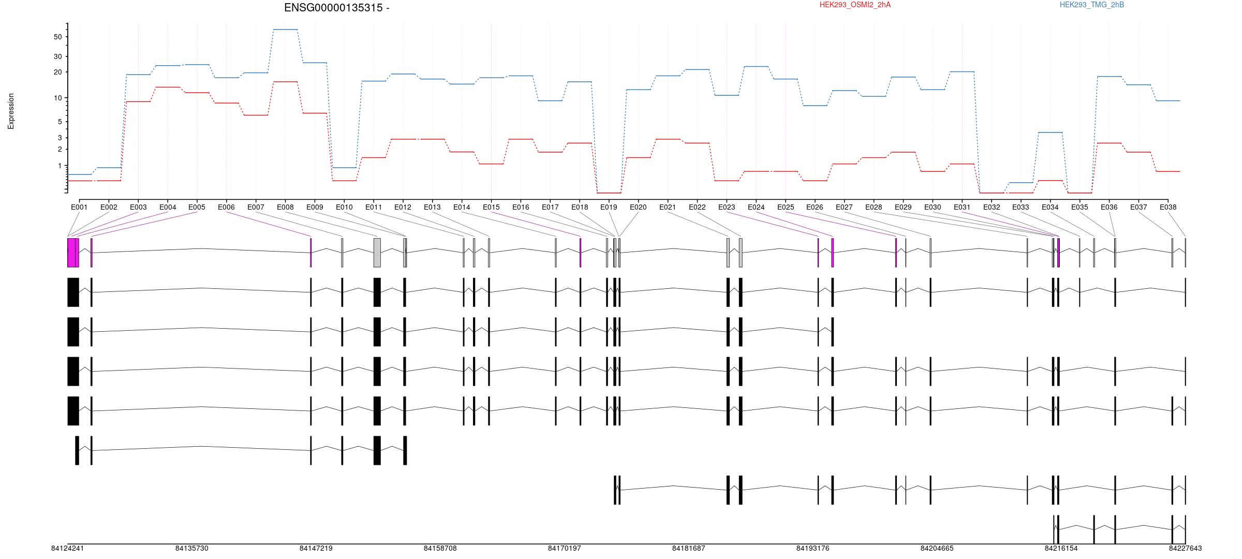Click exon label E010
1242x559 pixels.
pyautogui.click(x=344, y=207)
